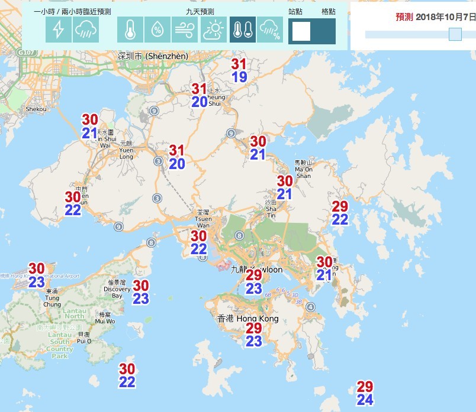This screenshot has width=476, height=412.
Task: Select the 31/20 reading by Sheung Shui
Action: pos(200,95)
